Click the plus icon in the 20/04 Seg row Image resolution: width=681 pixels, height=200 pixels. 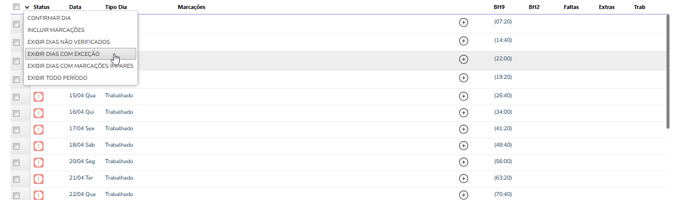click(463, 162)
